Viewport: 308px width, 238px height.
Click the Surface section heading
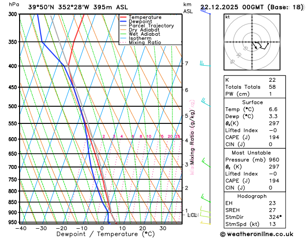252,102
